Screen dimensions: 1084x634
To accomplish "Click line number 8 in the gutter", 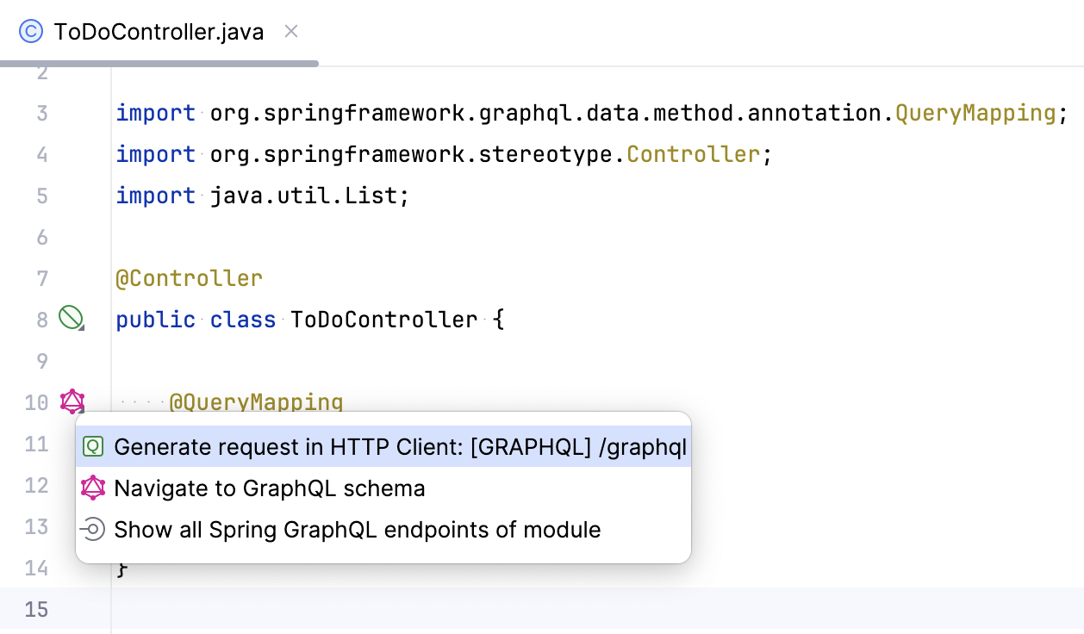I will click(41, 319).
